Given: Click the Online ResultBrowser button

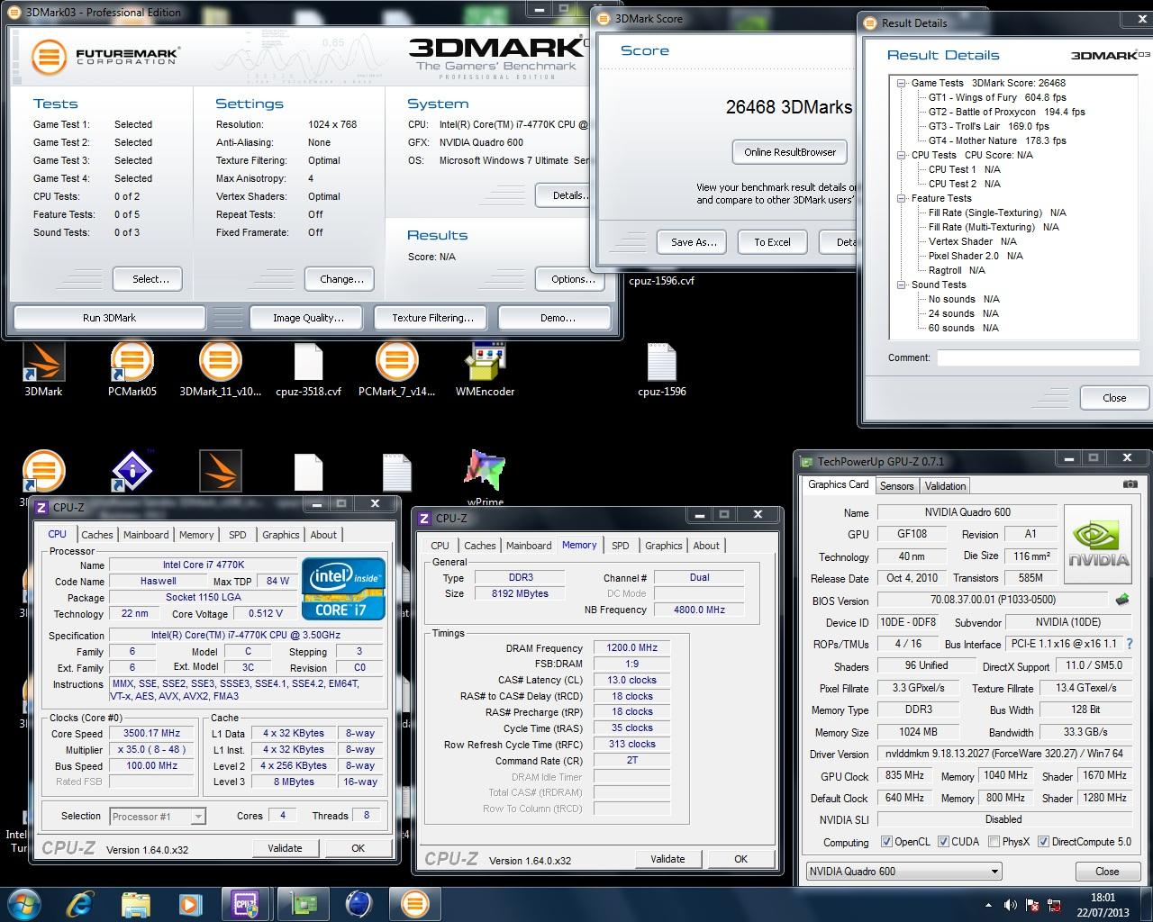Looking at the screenshot, I should pyautogui.click(x=790, y=152).
